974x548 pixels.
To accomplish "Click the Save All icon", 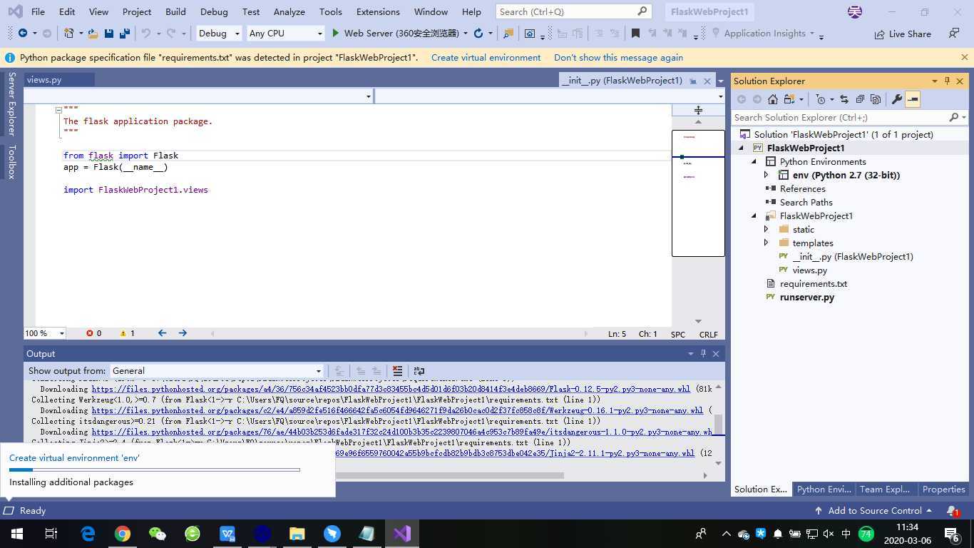I will point(124,34).
